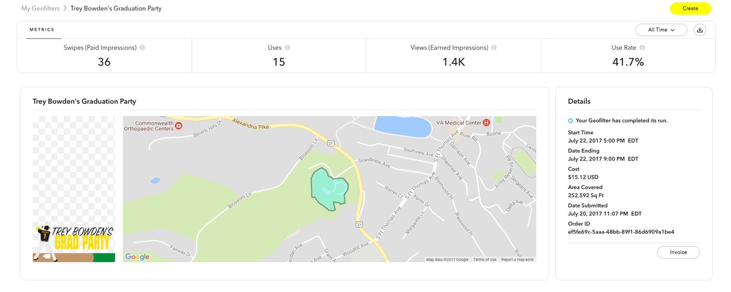The width and height of the screenshot is (731, 292).
Task: Click info icon beside Use Rate
Action: point(642,48)
